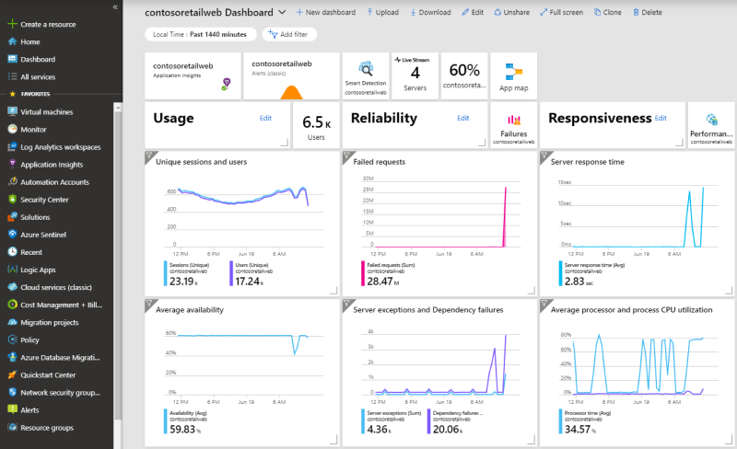The height and width of the screenshot is (449, 737).
Task: Open the Quickstart Center rocket icon
Action: pos(12,374)
